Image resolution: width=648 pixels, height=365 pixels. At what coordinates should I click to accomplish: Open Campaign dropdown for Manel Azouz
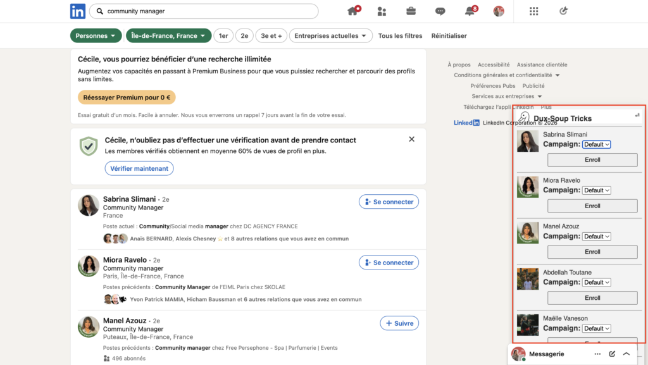[596, 237]
